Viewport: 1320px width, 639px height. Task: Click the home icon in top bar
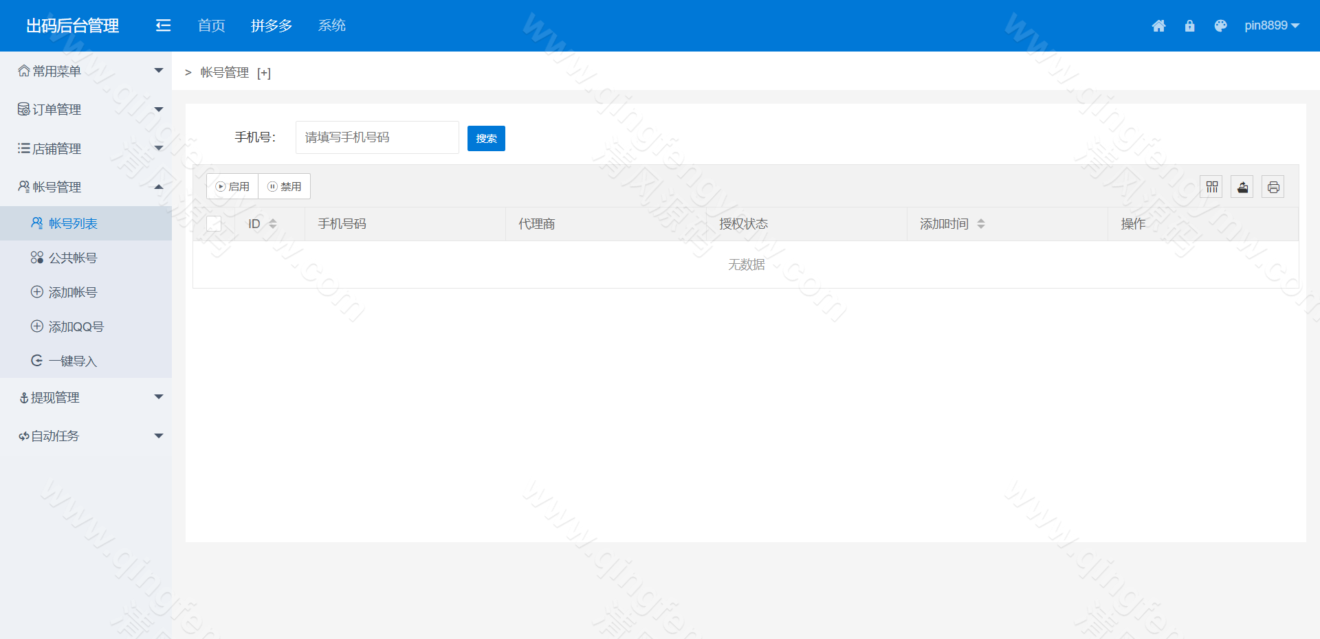[x=1158, y=26]
